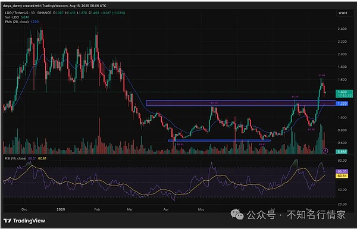Click the 0.600 price axis label
Viewport: 357px width, 229px height.
[343, 143]
